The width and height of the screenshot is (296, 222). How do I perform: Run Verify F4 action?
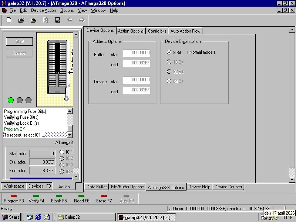(36, 199)
